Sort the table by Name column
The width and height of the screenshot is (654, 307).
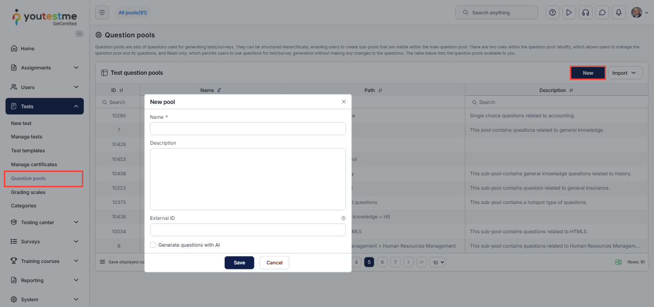pos(219,90)
